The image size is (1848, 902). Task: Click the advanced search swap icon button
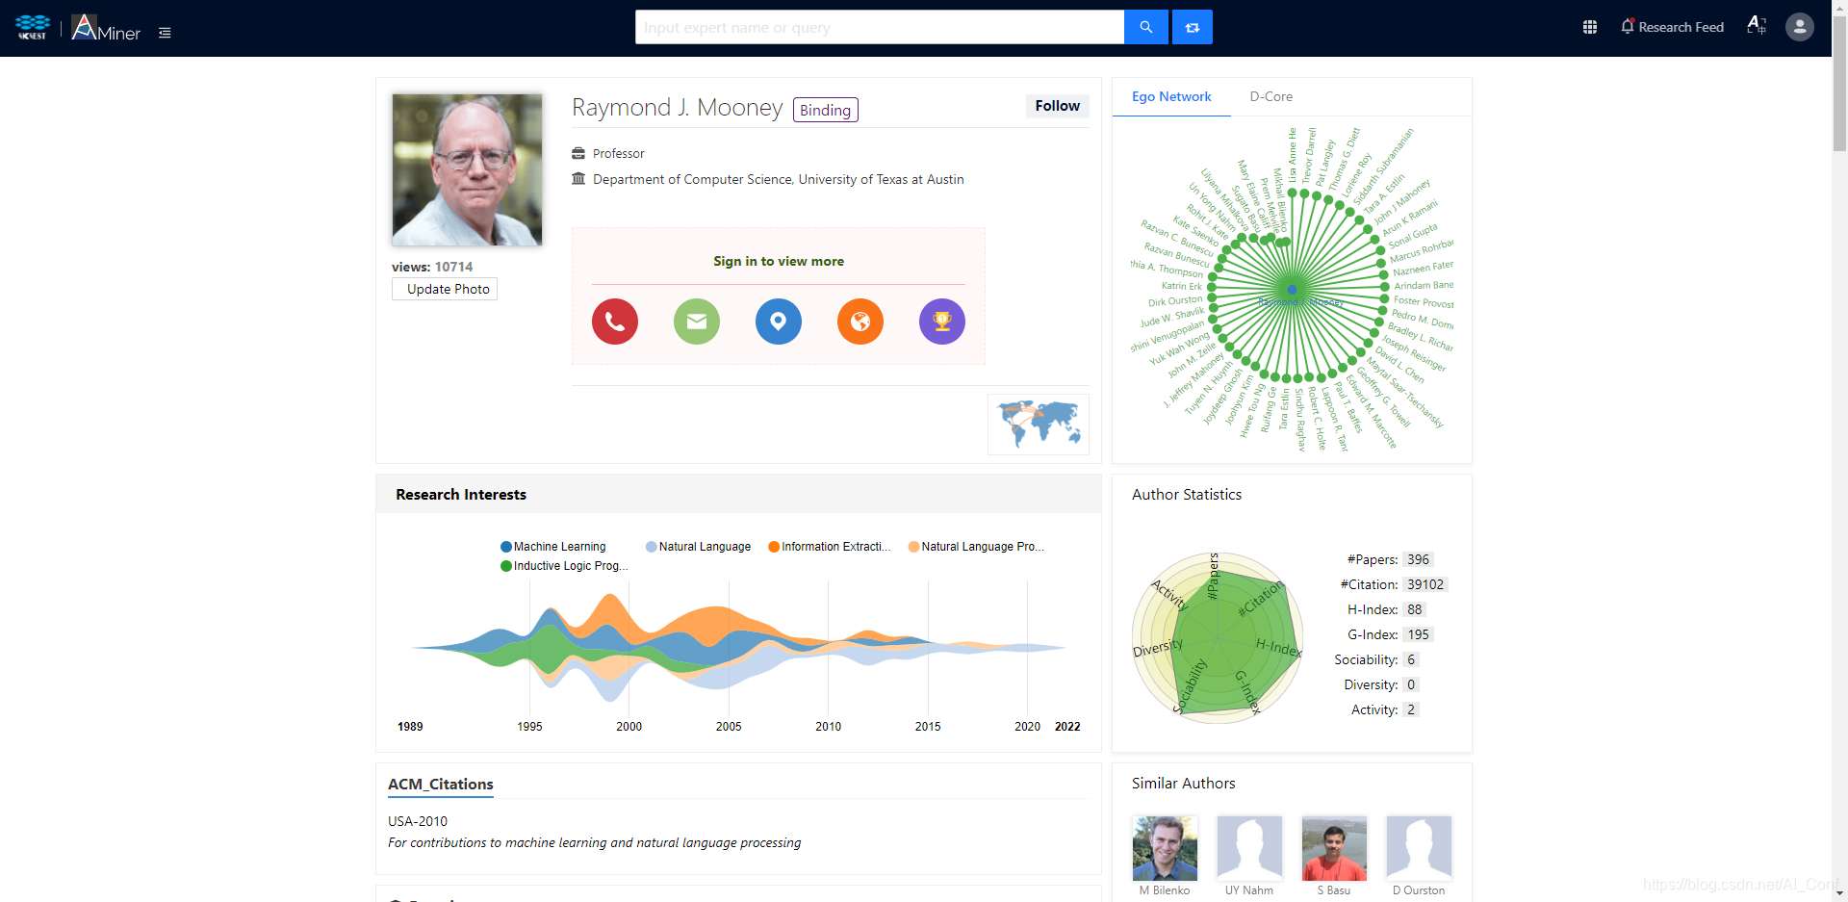tap(1193, 27)
